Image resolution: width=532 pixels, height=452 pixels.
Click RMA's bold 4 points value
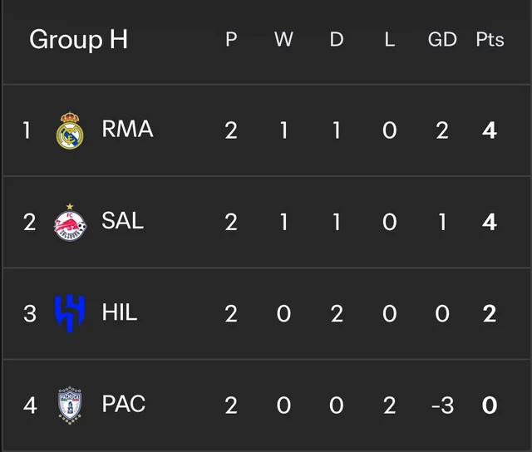[x=490, y=130]
